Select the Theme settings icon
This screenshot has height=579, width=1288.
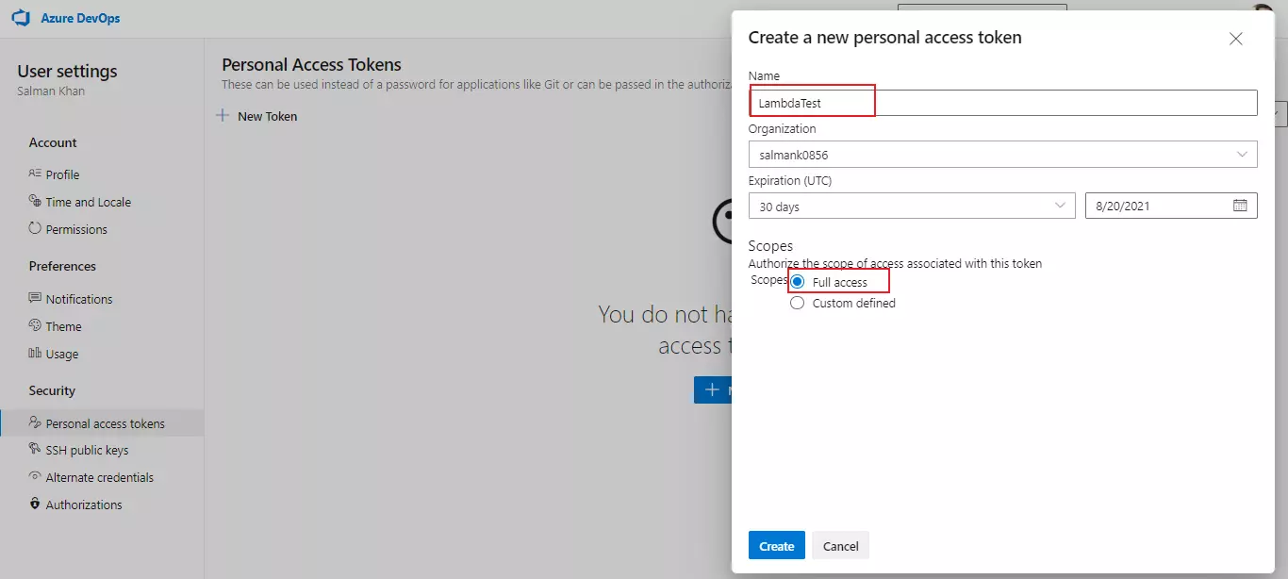click(x=36, y=325)
